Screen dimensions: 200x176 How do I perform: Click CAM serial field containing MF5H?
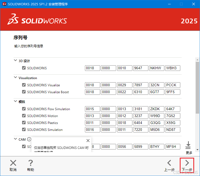tap(173, 147)
